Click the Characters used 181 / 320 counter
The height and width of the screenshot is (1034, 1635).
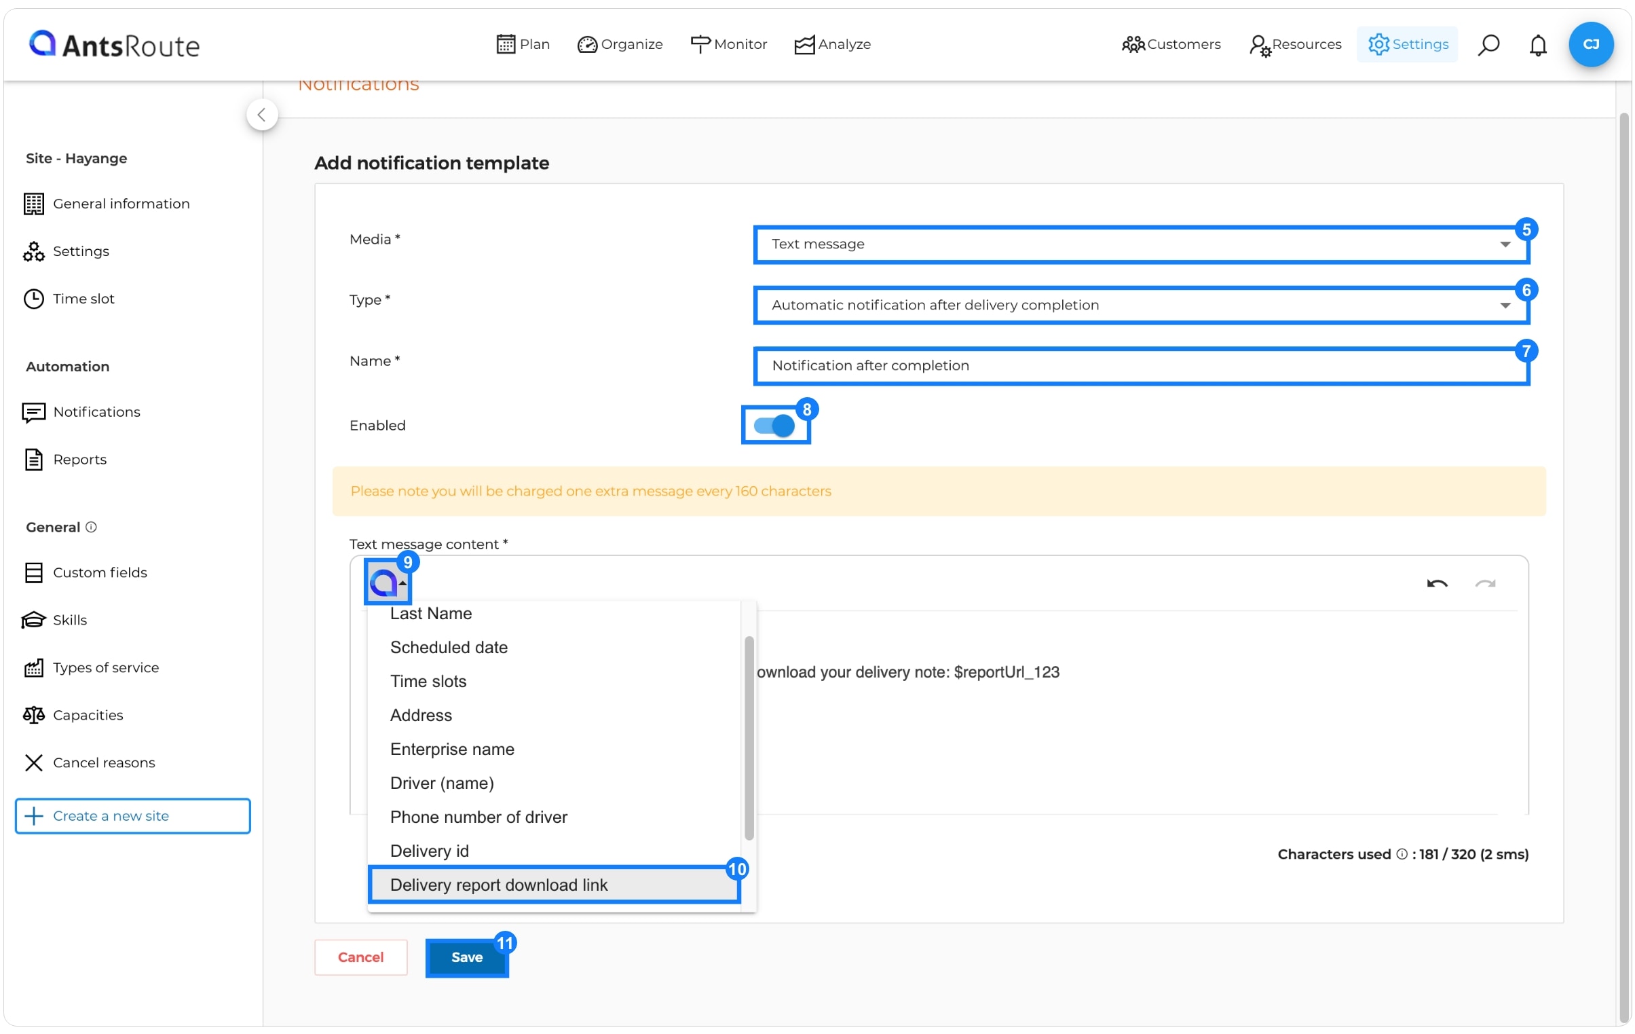pos(1403,855)
